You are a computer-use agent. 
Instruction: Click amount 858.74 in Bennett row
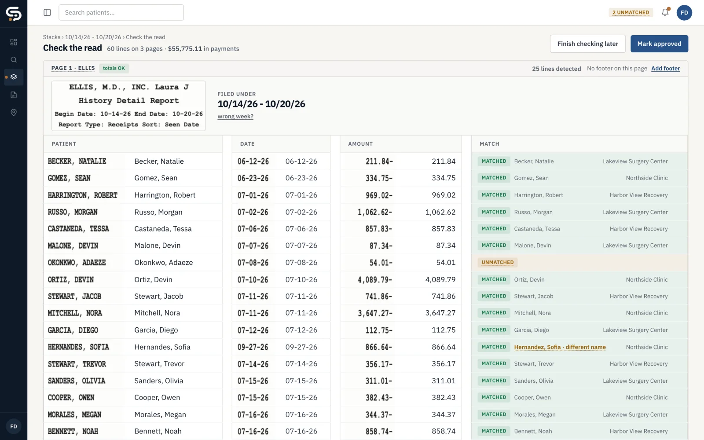click(444, 431)
